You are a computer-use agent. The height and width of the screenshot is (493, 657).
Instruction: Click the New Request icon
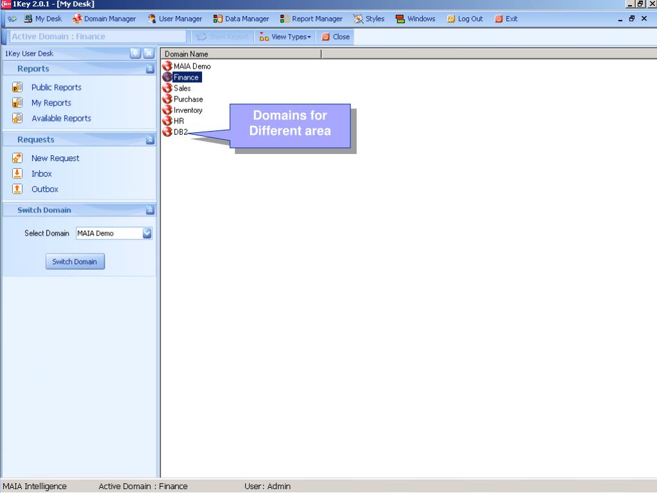tap(18, 158)
